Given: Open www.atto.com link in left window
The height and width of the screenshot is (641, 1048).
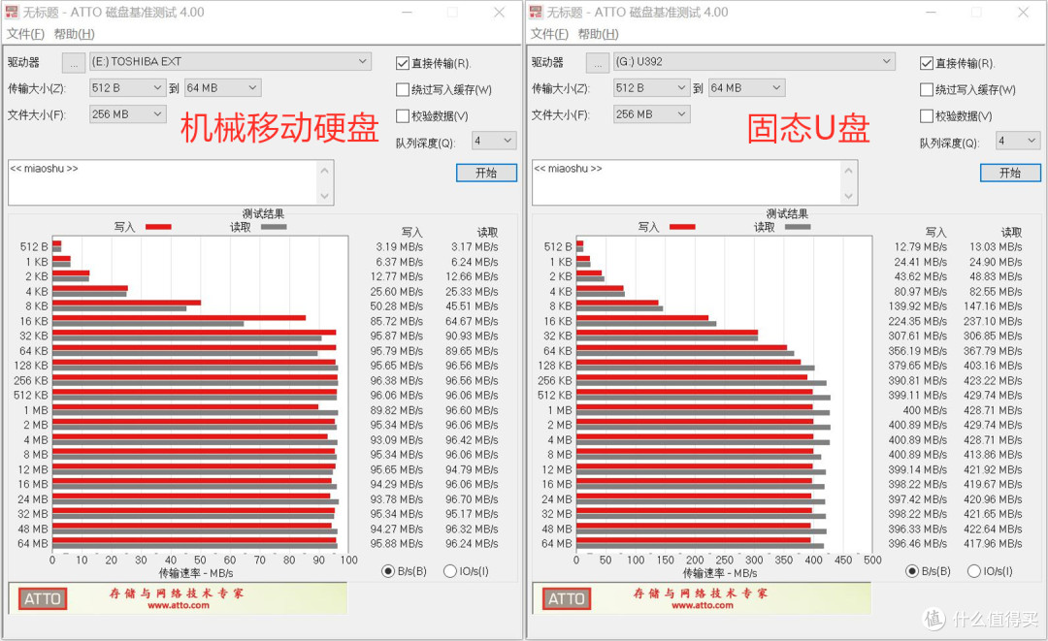Looking at the screenshot, I should (179, 606).
